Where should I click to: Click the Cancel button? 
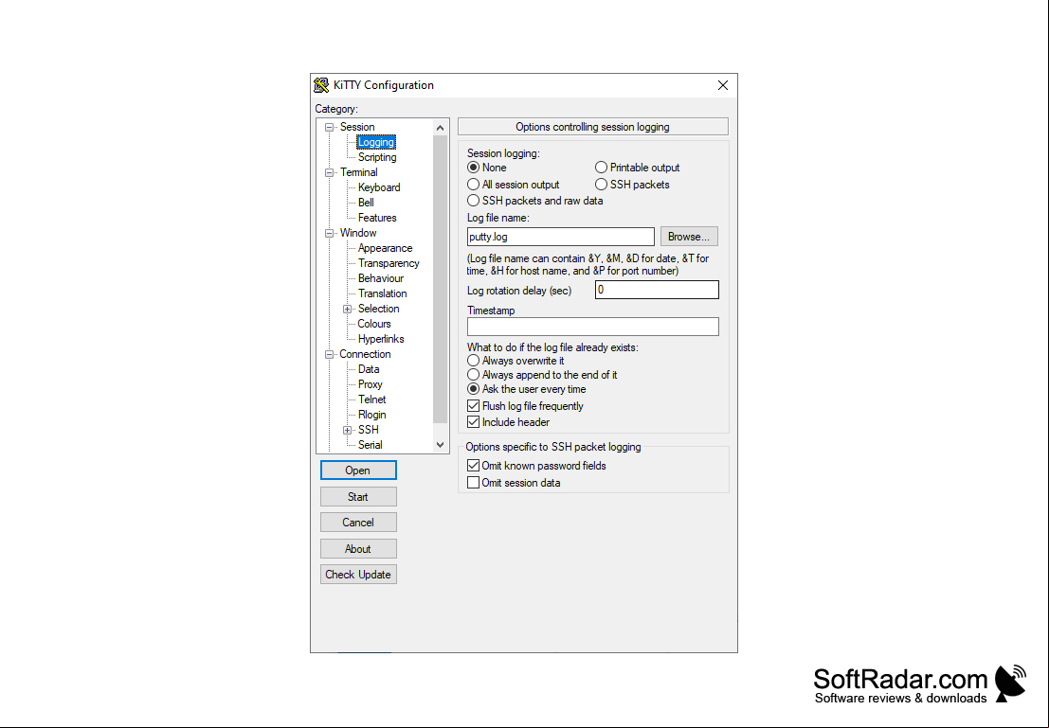(358, 523)
